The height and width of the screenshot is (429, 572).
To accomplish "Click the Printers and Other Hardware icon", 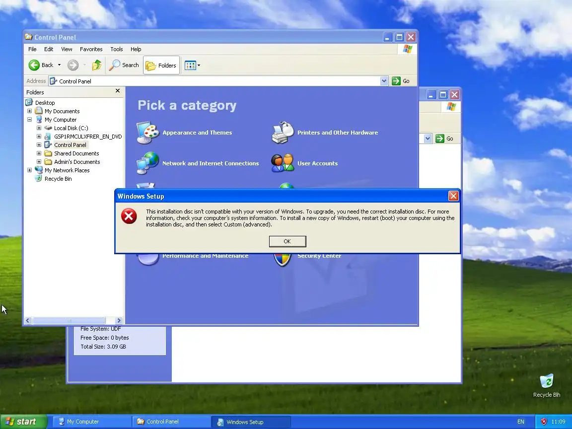I will pyautogui.click(x=283, y=133).
